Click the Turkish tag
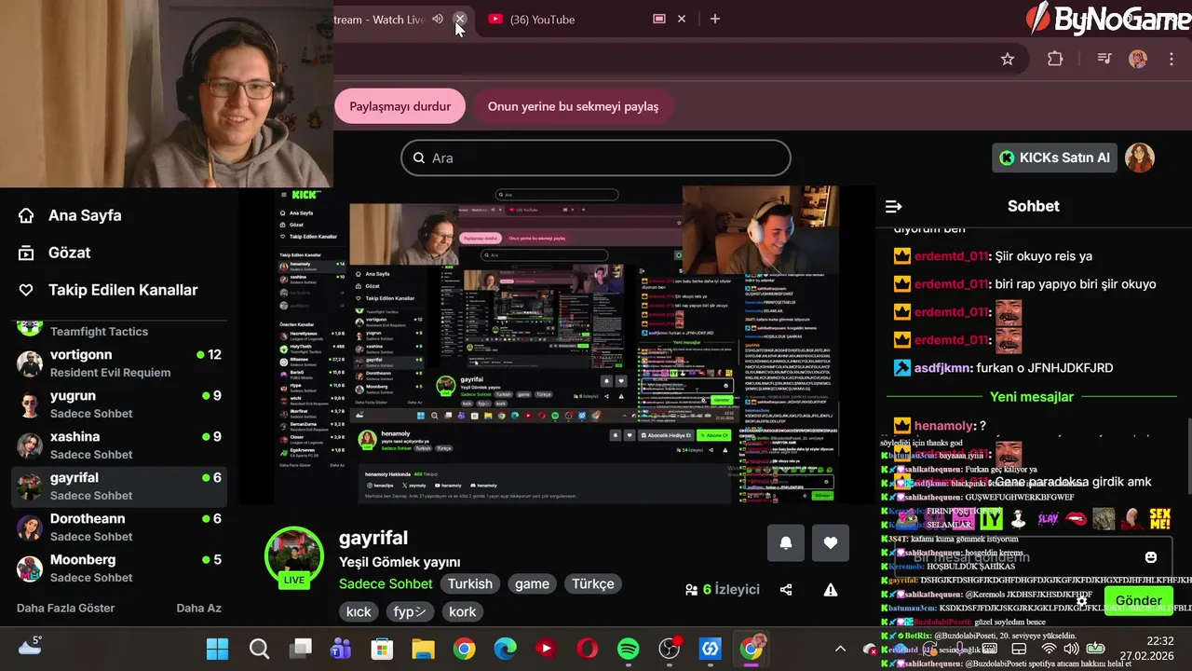Viewport: 1192px width, 671px height. (470, 583)
